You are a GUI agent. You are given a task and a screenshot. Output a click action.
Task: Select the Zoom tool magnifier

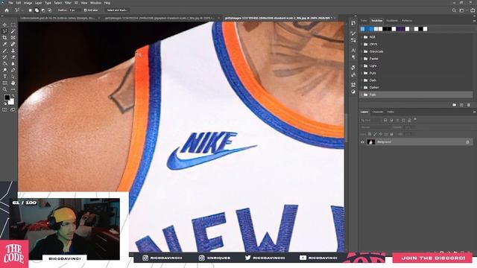click(4, 89)
